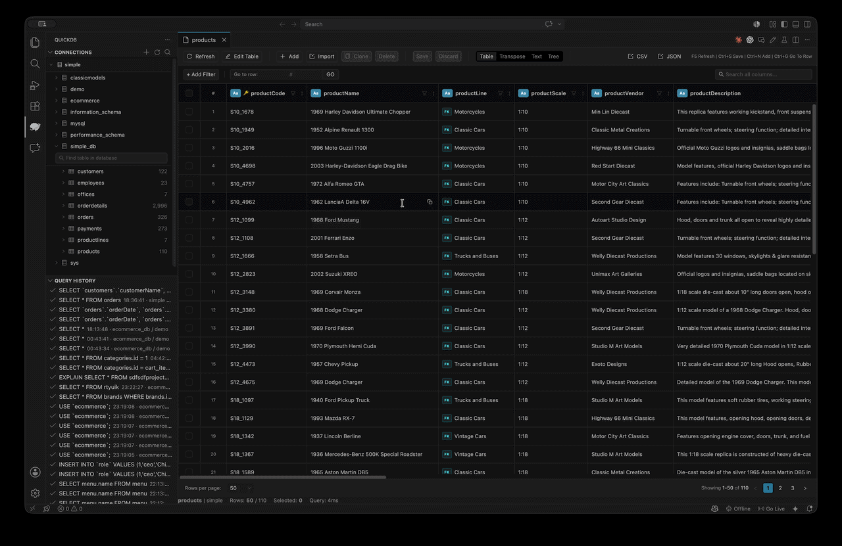The width and height of the screenshot is (842, 546).
Task: Open the productLine column filter icon
Action: click(500, 93)
